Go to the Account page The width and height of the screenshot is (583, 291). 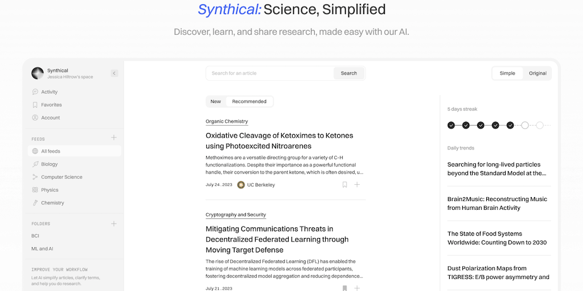pyautogui.click(x=50, y=118)
